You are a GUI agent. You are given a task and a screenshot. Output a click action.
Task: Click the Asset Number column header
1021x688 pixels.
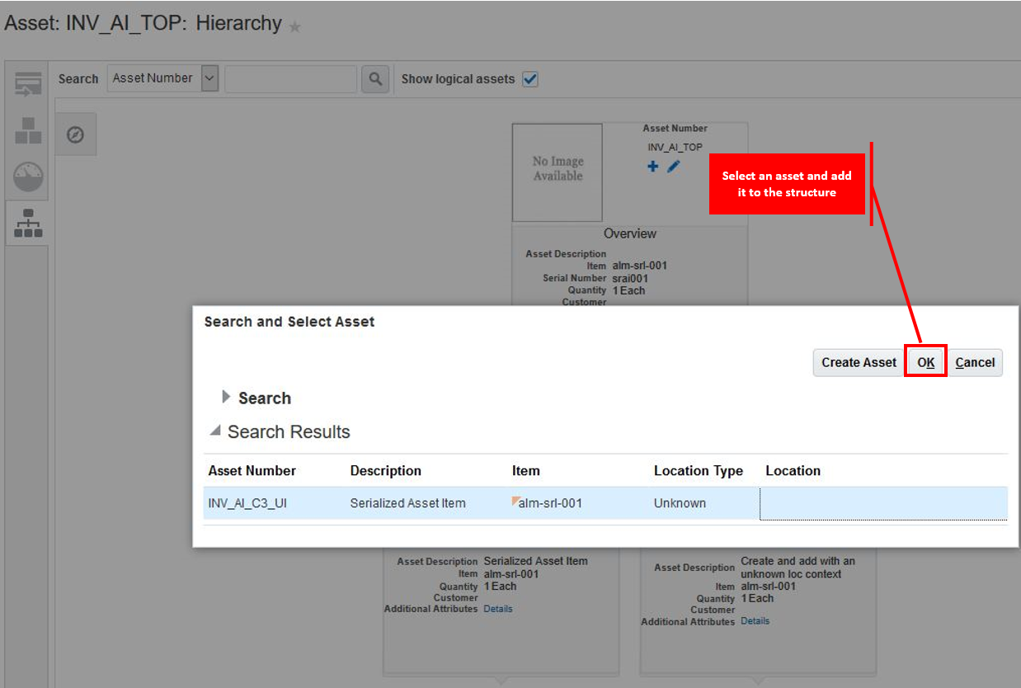pyautogui.click(x=252, y=471)
